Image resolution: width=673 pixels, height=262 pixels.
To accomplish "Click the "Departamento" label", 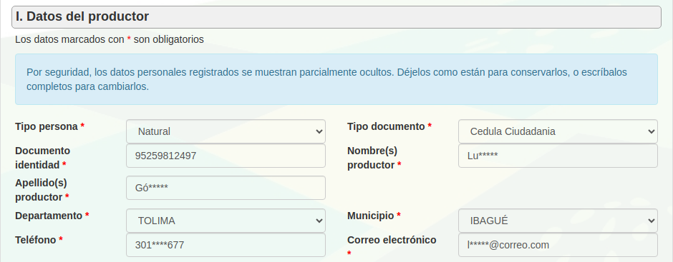I will [52, 216].
